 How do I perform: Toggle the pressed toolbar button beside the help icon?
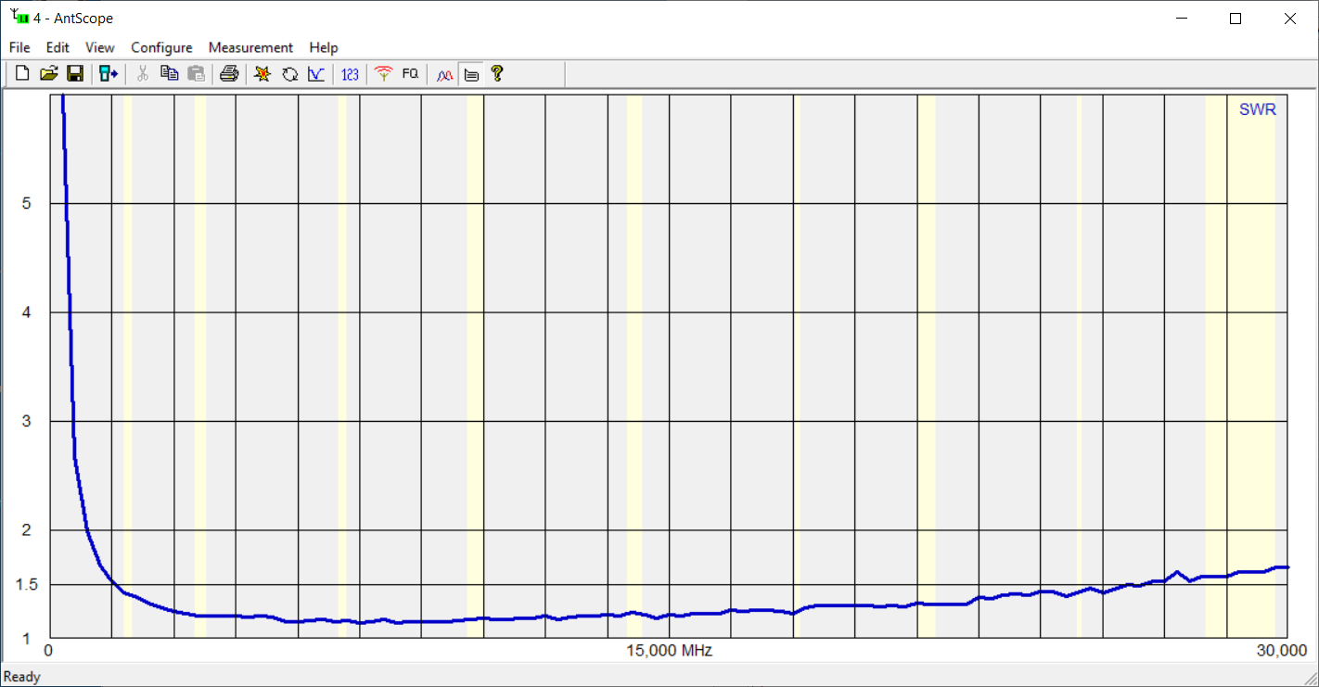pos(471,74)
